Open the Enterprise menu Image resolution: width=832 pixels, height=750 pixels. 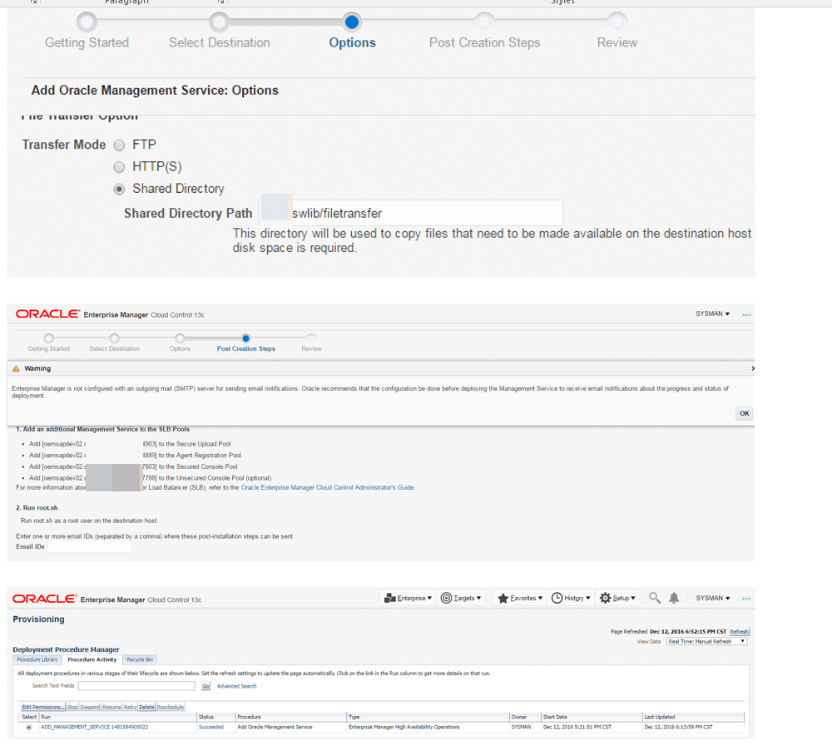click(408, 598)
